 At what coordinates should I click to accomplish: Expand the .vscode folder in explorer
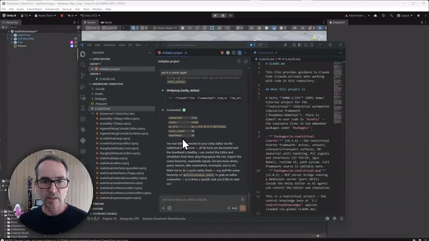[x=100, y=89]
